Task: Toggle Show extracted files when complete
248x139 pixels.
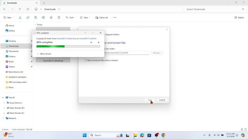Action: point(86,60)
